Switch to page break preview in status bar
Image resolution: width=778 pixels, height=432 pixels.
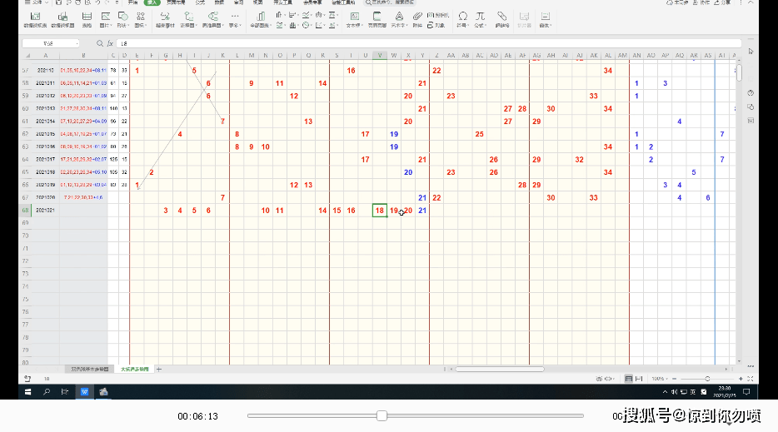(639, 379)
